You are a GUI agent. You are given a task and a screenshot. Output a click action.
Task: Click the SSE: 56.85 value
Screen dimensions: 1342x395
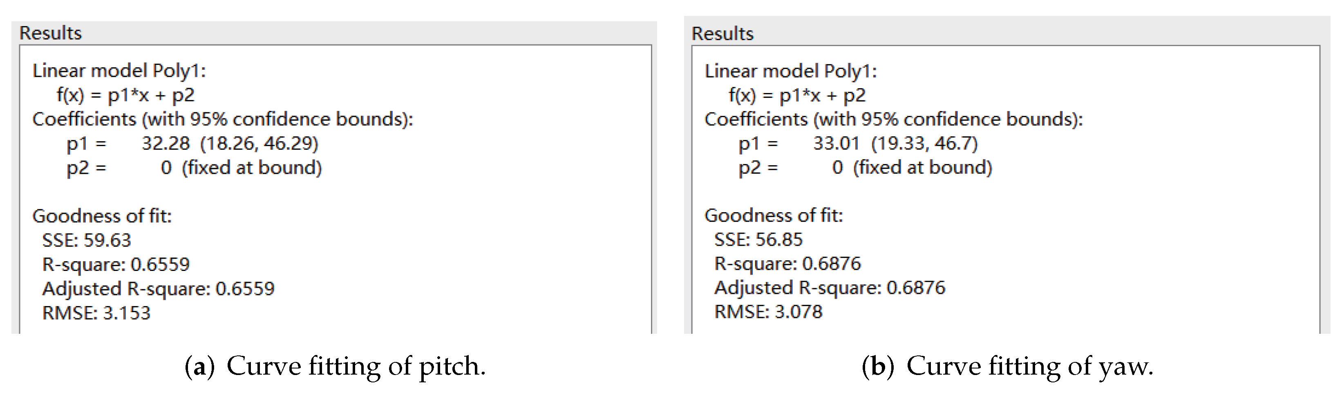click(x=758, y=240)
